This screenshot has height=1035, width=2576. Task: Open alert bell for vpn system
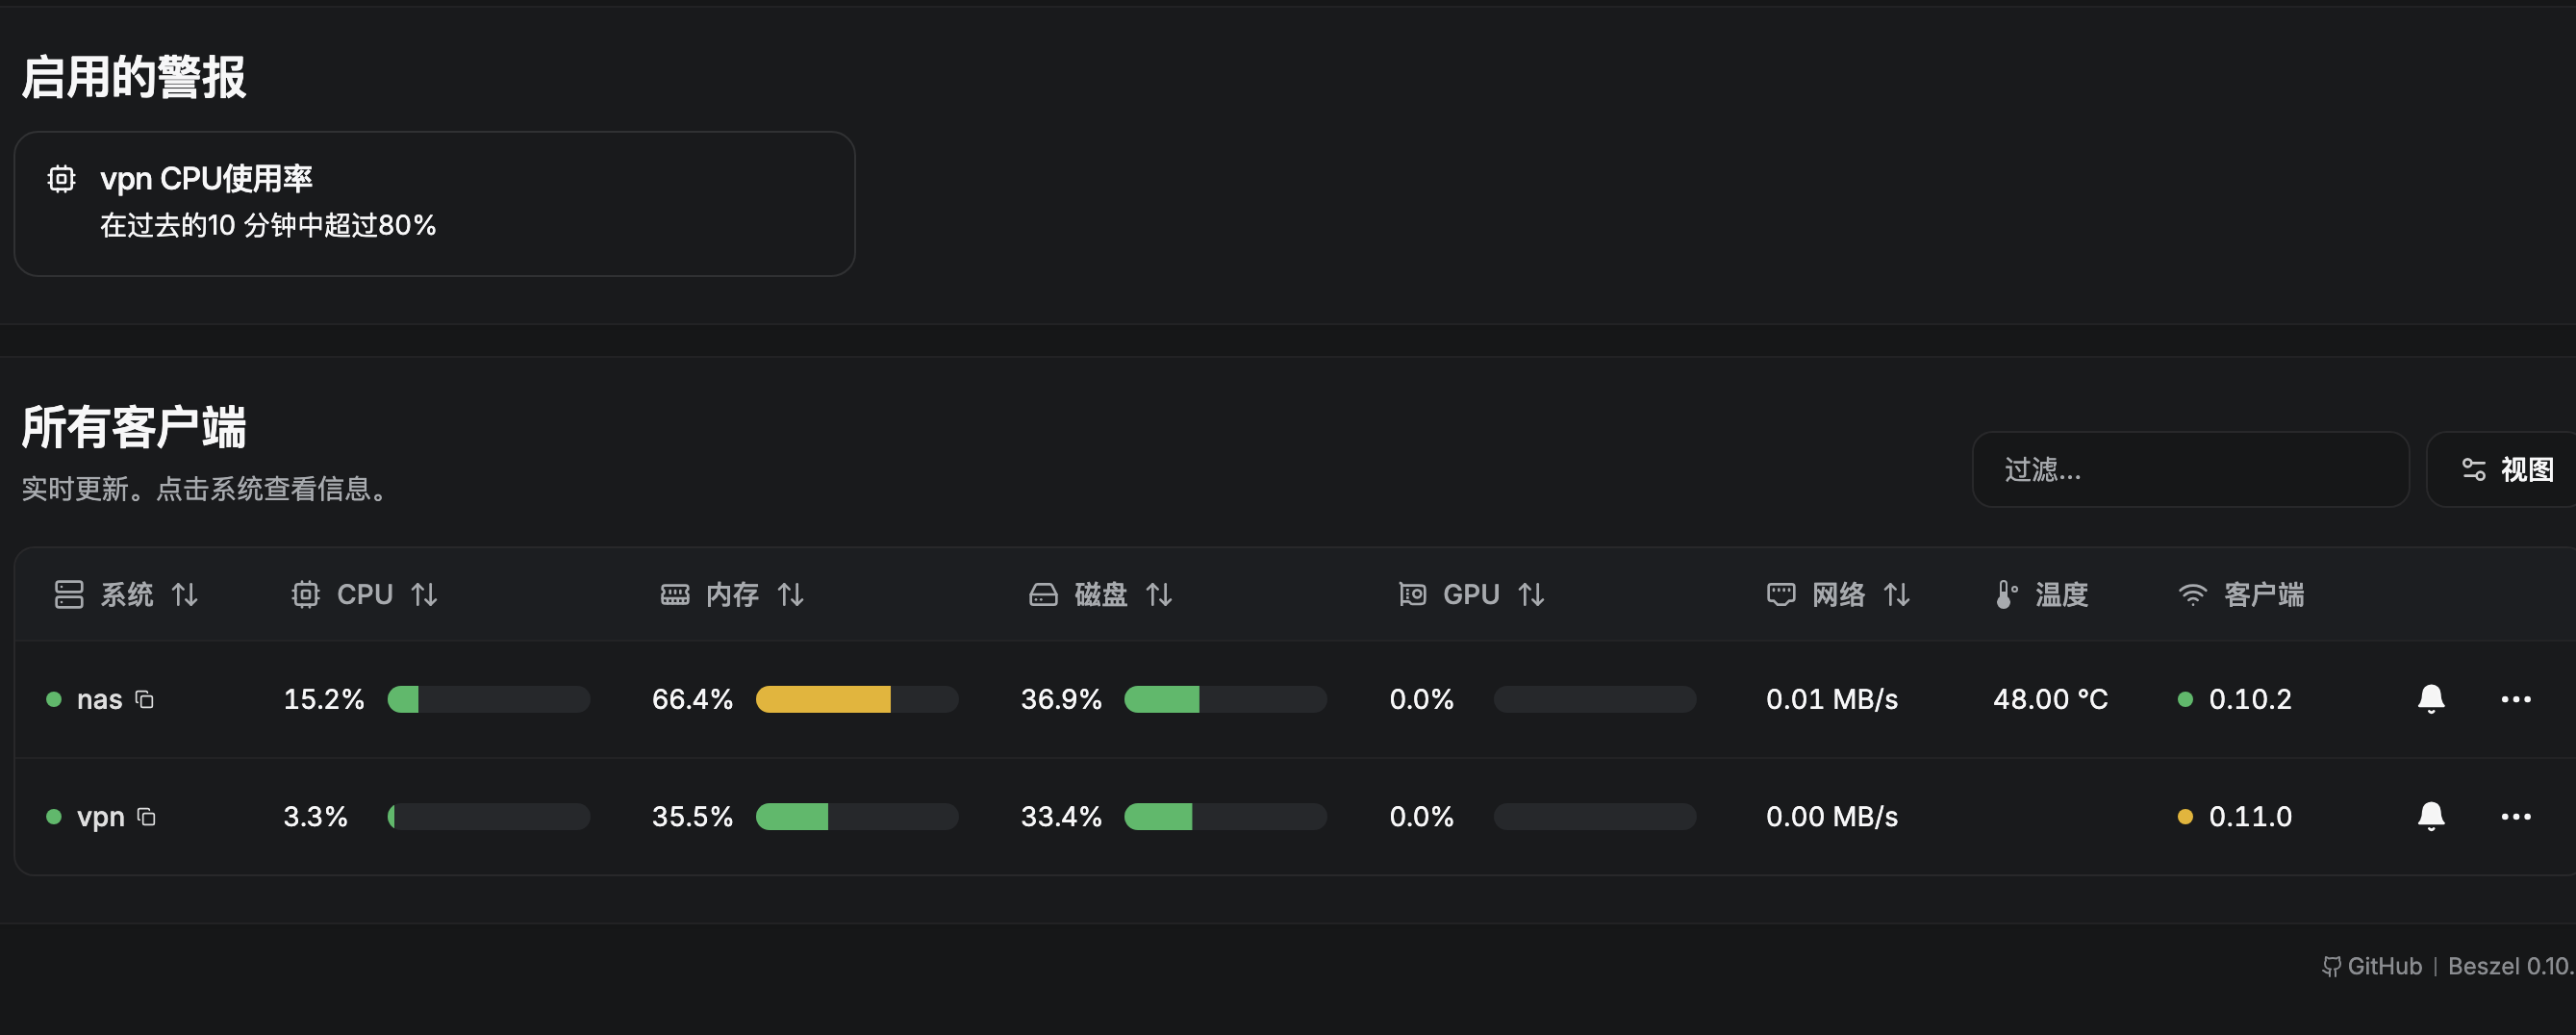pos(2430,817)
